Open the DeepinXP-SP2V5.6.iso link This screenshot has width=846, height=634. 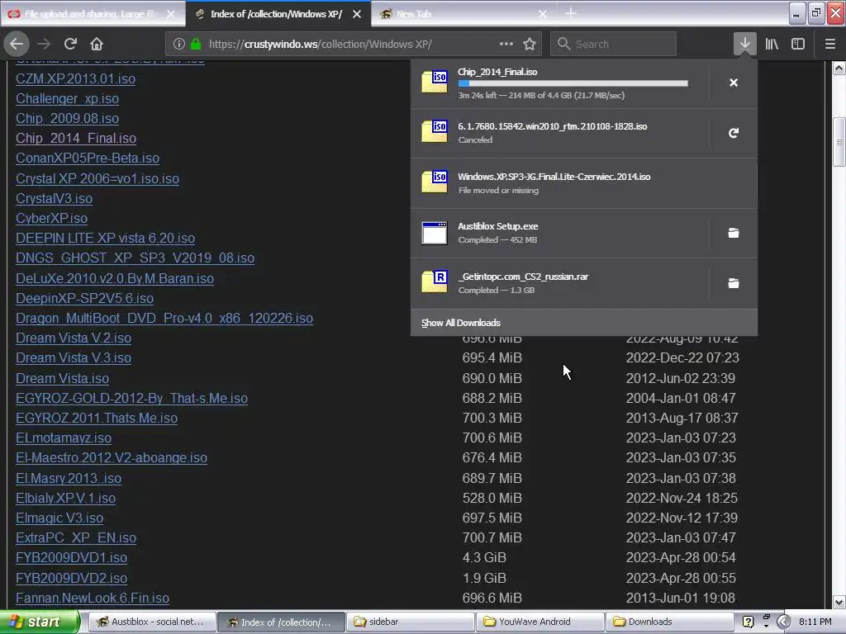click(x=85, y=299)
